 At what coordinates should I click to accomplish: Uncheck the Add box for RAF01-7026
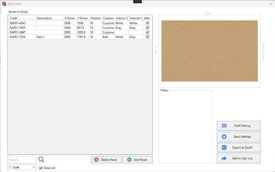pos(148,37)
